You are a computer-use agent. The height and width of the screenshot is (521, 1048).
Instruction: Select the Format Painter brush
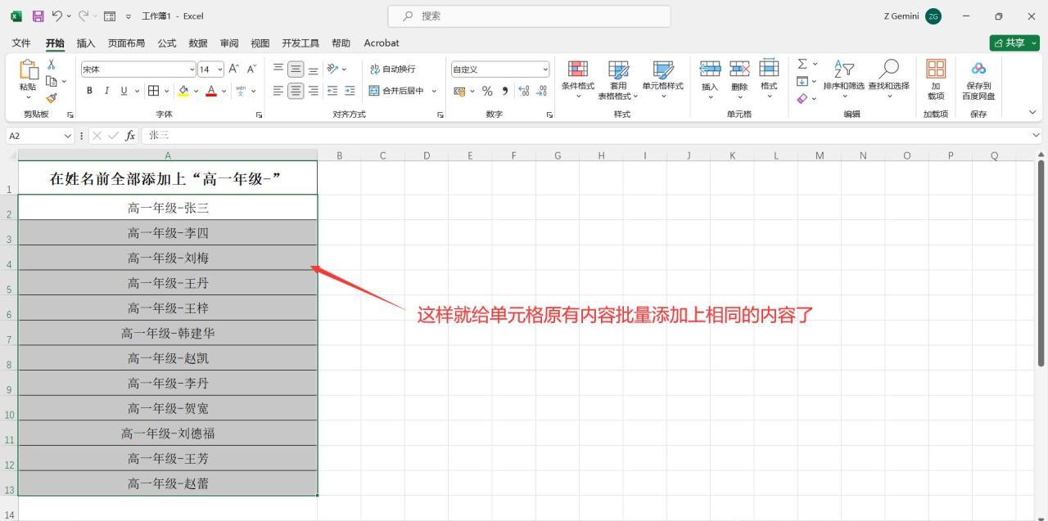(x=52, y=97)
